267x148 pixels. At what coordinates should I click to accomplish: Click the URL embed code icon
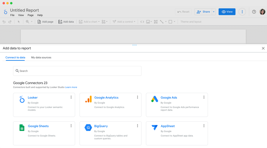(x=142, y=22)
